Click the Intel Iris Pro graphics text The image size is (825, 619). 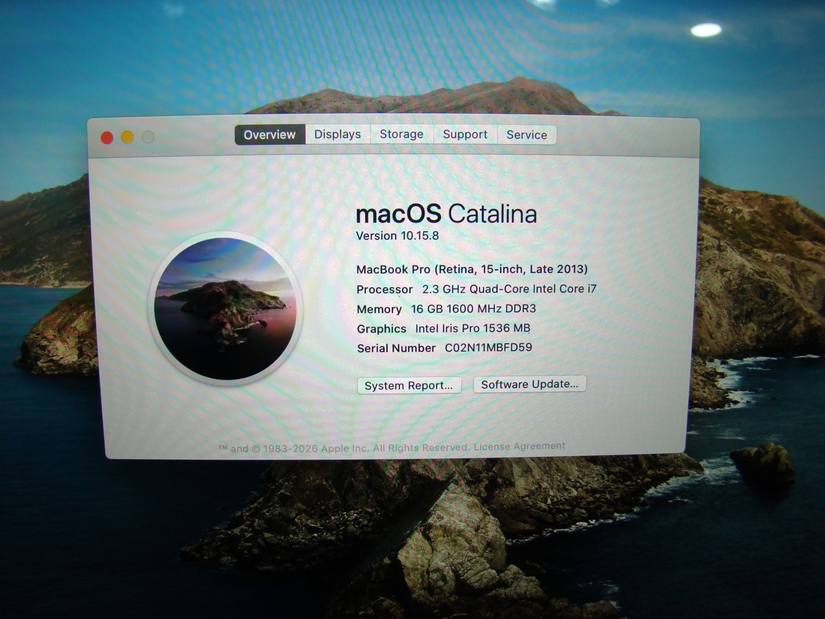click(x=472, y=328)
